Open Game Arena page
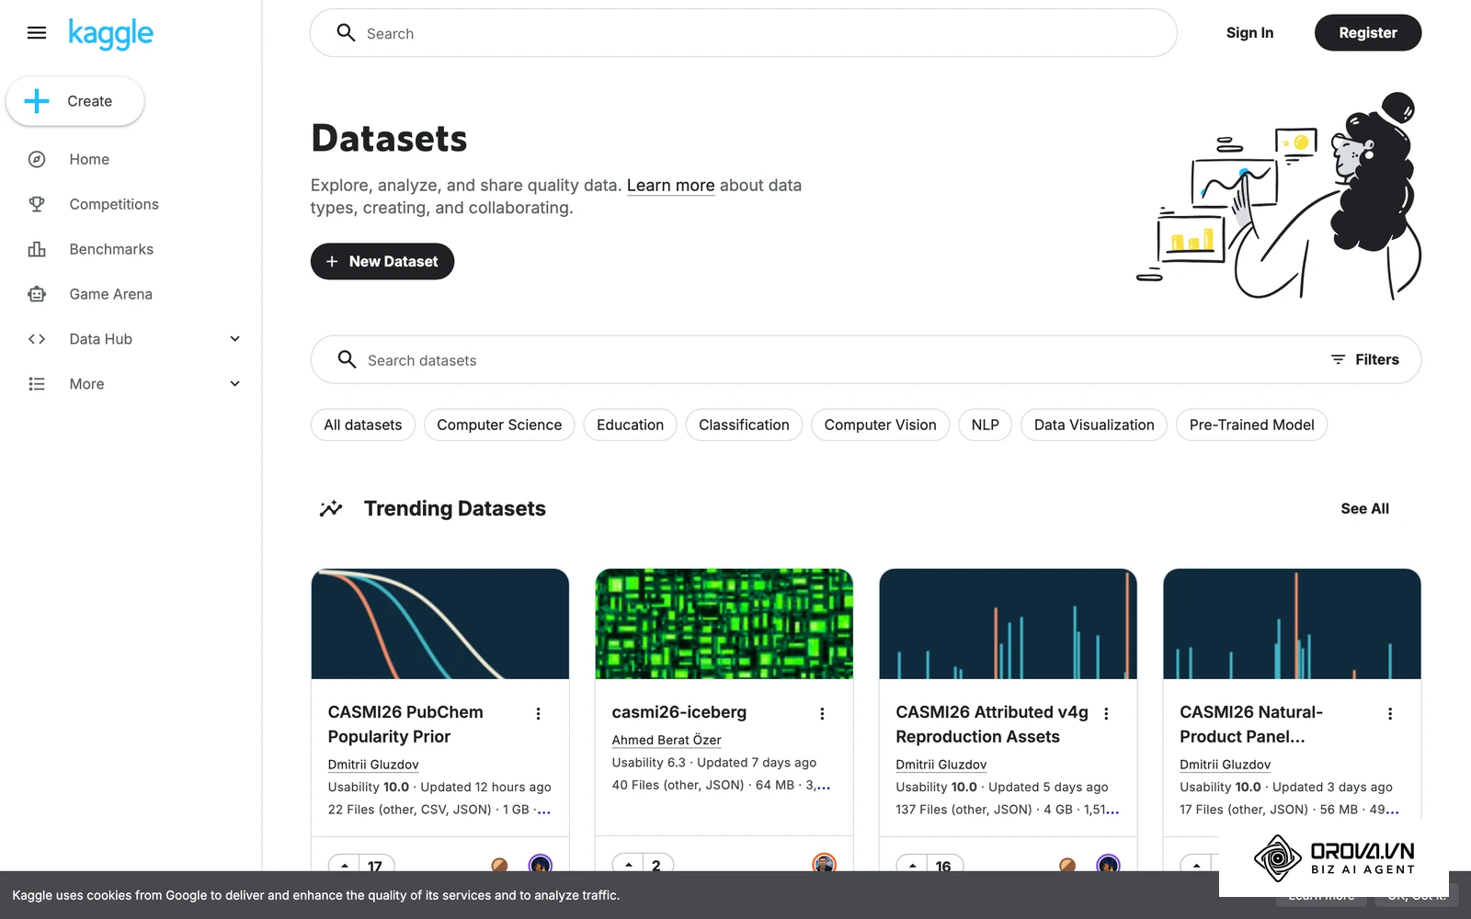1471x919 pixels. tap(111, 294)
